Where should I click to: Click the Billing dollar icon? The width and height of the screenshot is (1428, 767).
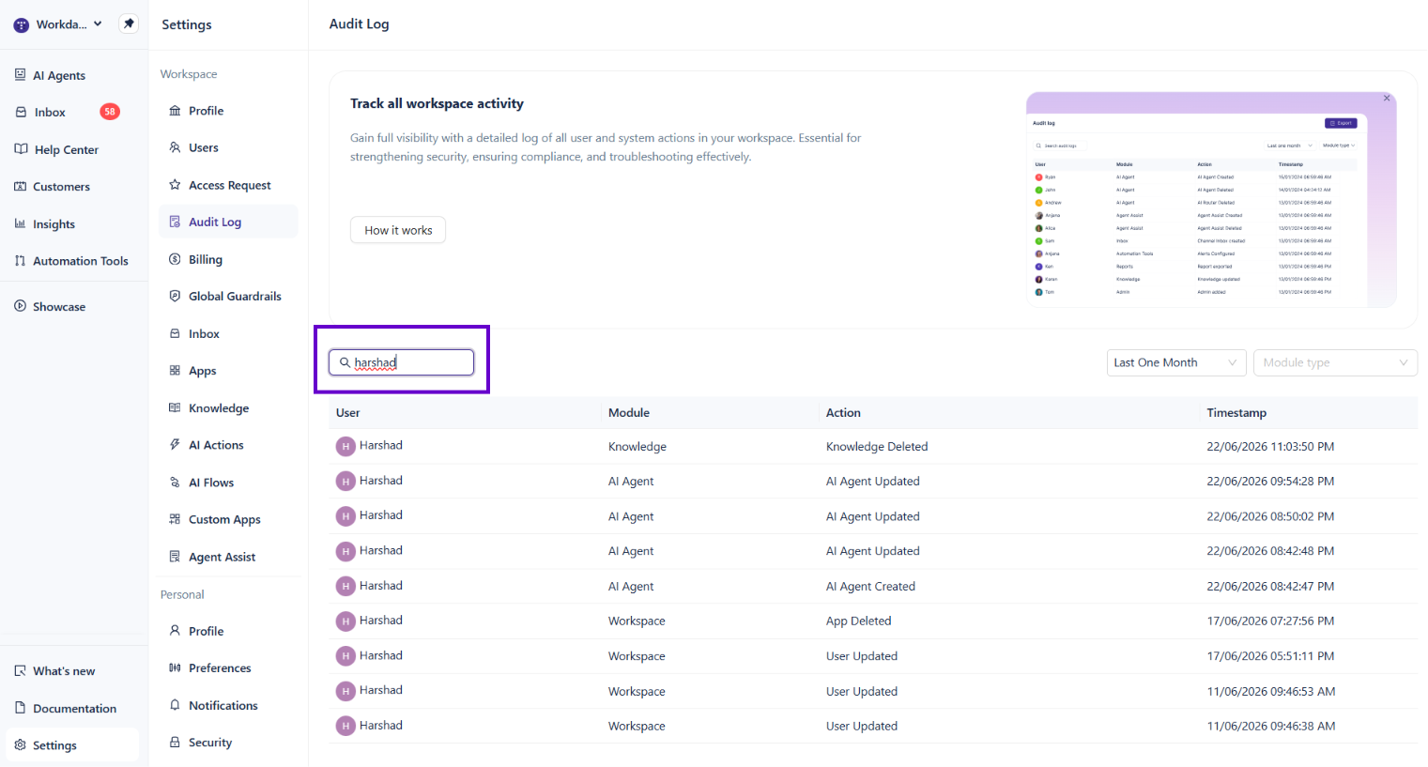(x=175, y=259)
